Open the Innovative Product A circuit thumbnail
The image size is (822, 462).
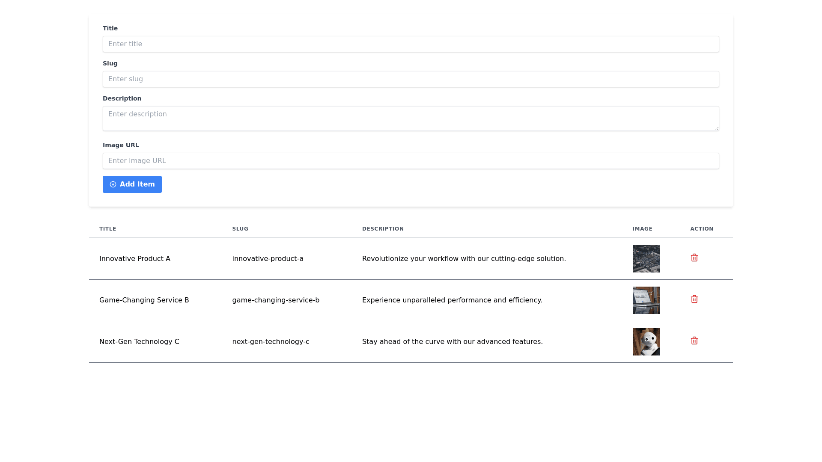[x=646, y=259]
